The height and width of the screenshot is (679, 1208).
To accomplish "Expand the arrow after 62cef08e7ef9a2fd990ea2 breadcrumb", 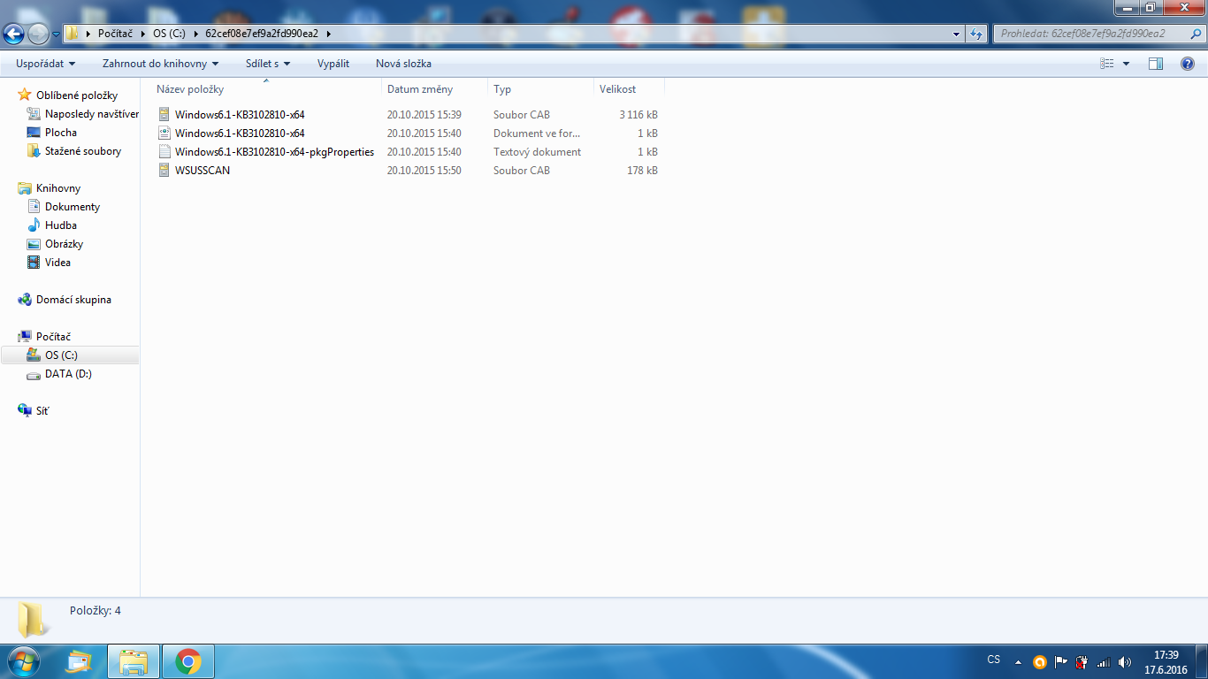I will point(328,34).
